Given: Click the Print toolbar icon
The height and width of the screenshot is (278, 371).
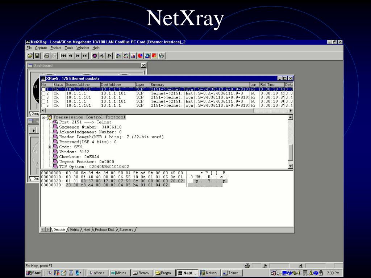Looking at the screenshot, I should click(47, 56).
